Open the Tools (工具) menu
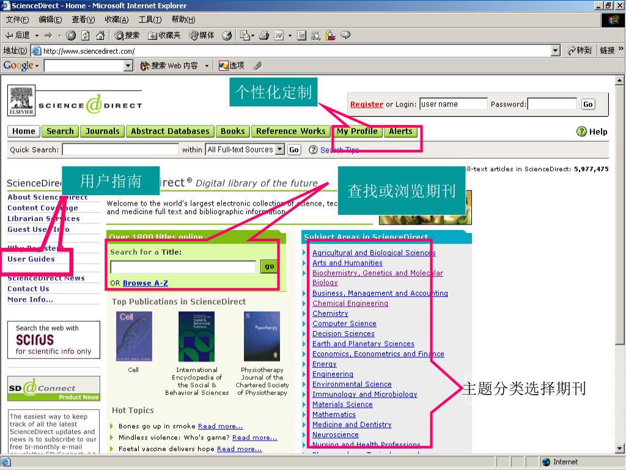 pyautogui.click(x=150, y=20)
